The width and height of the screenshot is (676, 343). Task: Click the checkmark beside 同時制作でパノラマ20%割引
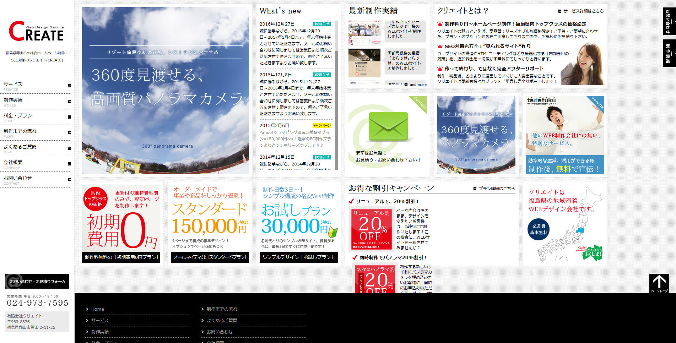(x=355, y=257)
